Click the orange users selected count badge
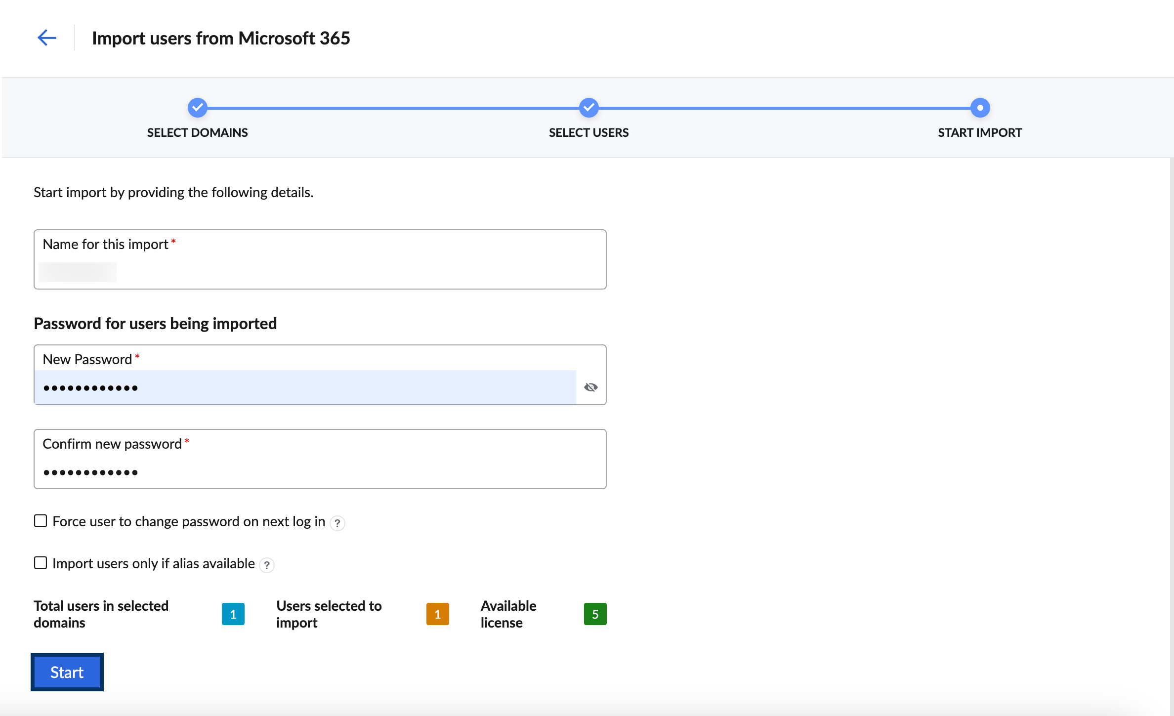Image resolution: width=1174 pixels, height=716 pixels. (438, 614)
